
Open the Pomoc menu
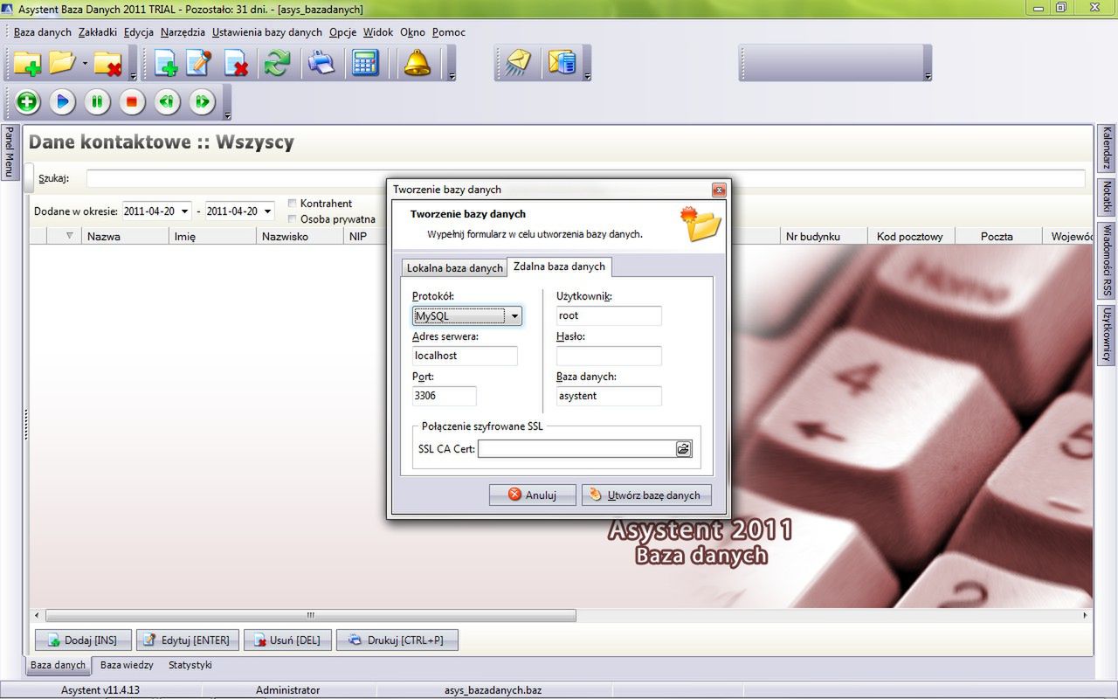click(449, 32)
